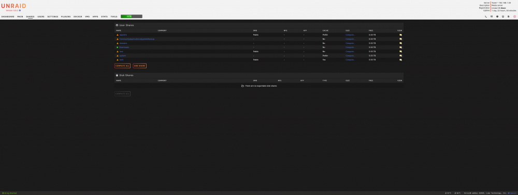
Task: Click the Compute All button under User Shares
Action: click(x=123, y=66)
